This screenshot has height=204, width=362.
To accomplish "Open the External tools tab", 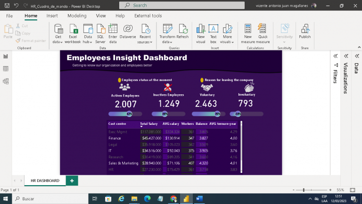I will (148, 16).
